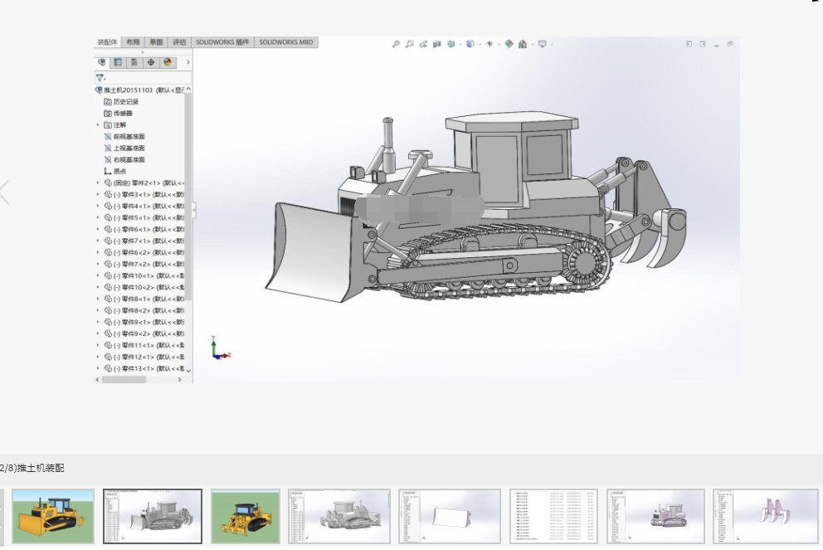823x550 pixels.
Task: Open the View Orientation cube icon
Action: [450, 44]
